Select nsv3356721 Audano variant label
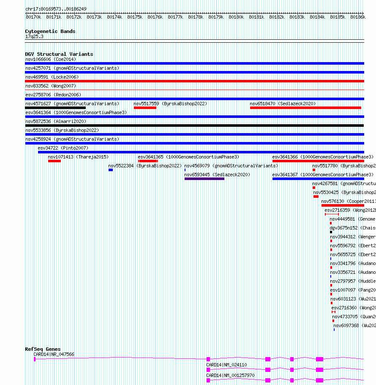The image size is (376, 385). tap(353, 272)
